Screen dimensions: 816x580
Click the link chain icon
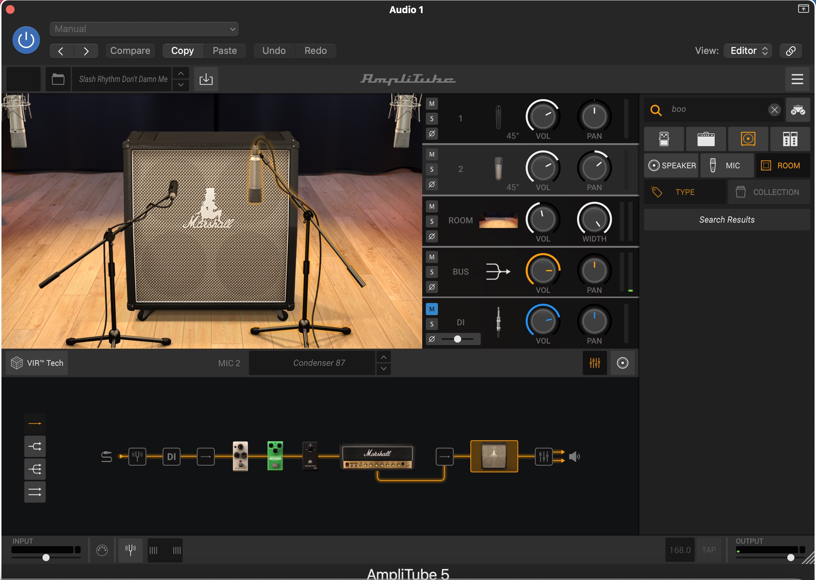pyautogui.click(x=790, y=51)
